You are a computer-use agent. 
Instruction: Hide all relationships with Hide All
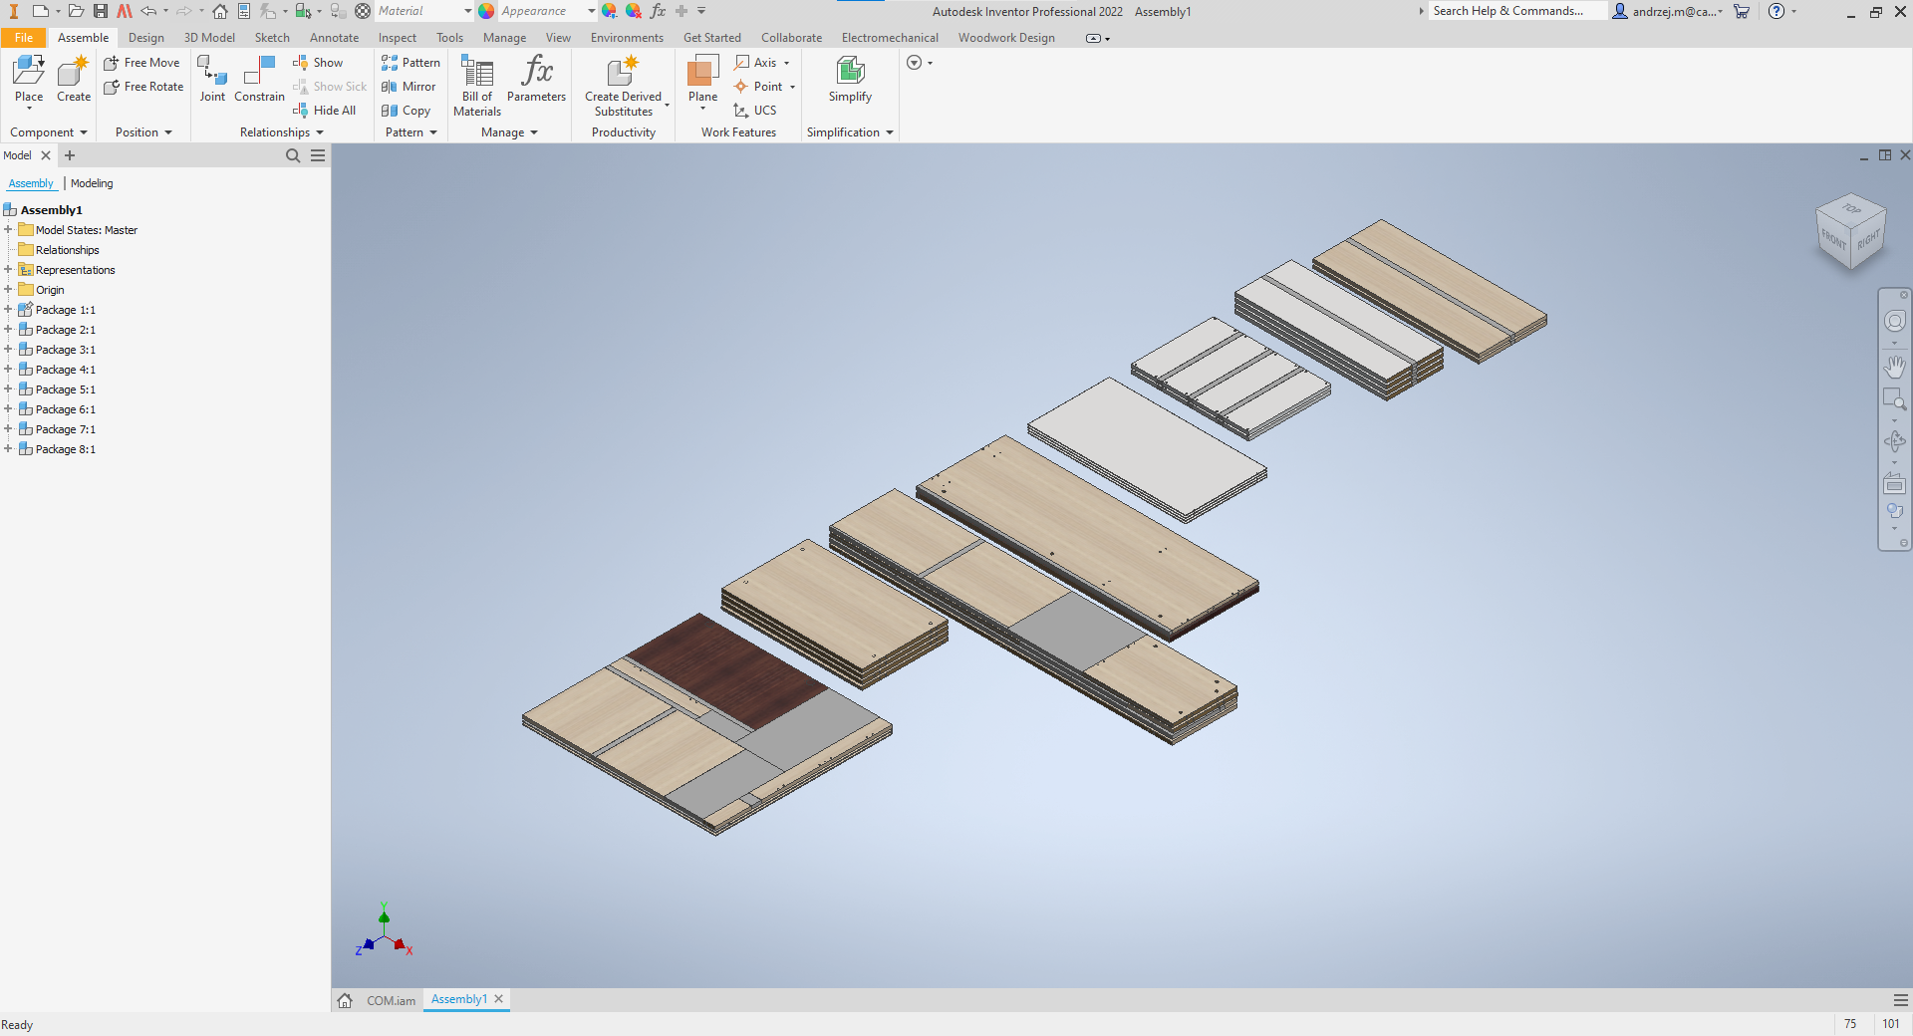point(325,111)
